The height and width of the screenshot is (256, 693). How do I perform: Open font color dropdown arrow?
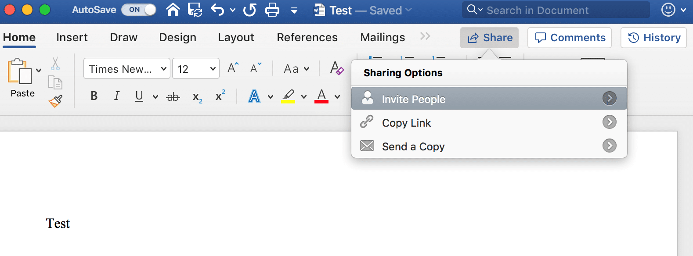337,97
